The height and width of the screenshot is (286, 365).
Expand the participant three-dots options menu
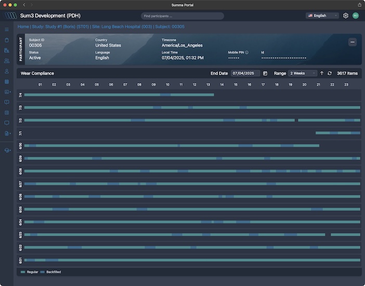[353, 42]
